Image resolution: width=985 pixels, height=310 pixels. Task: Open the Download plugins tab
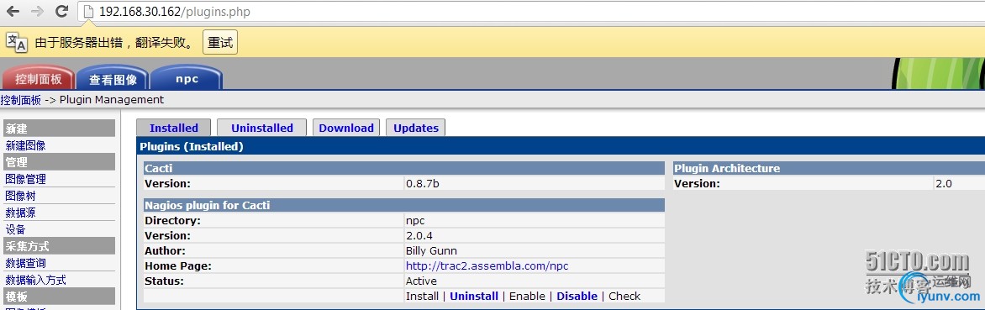346,128
